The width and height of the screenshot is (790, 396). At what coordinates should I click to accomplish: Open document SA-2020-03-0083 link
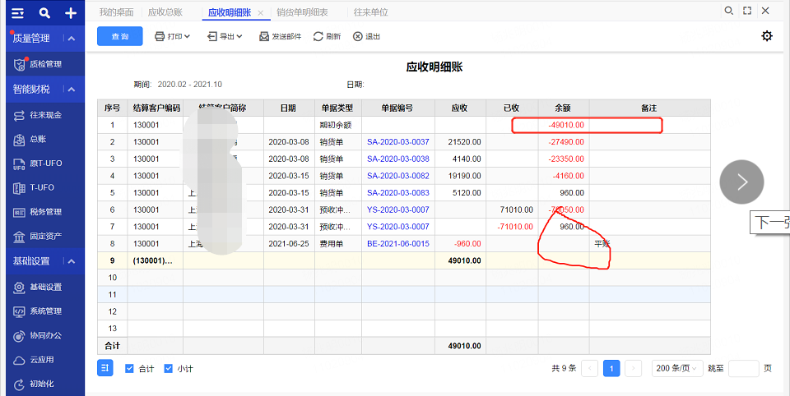click(x=398, y=193)
